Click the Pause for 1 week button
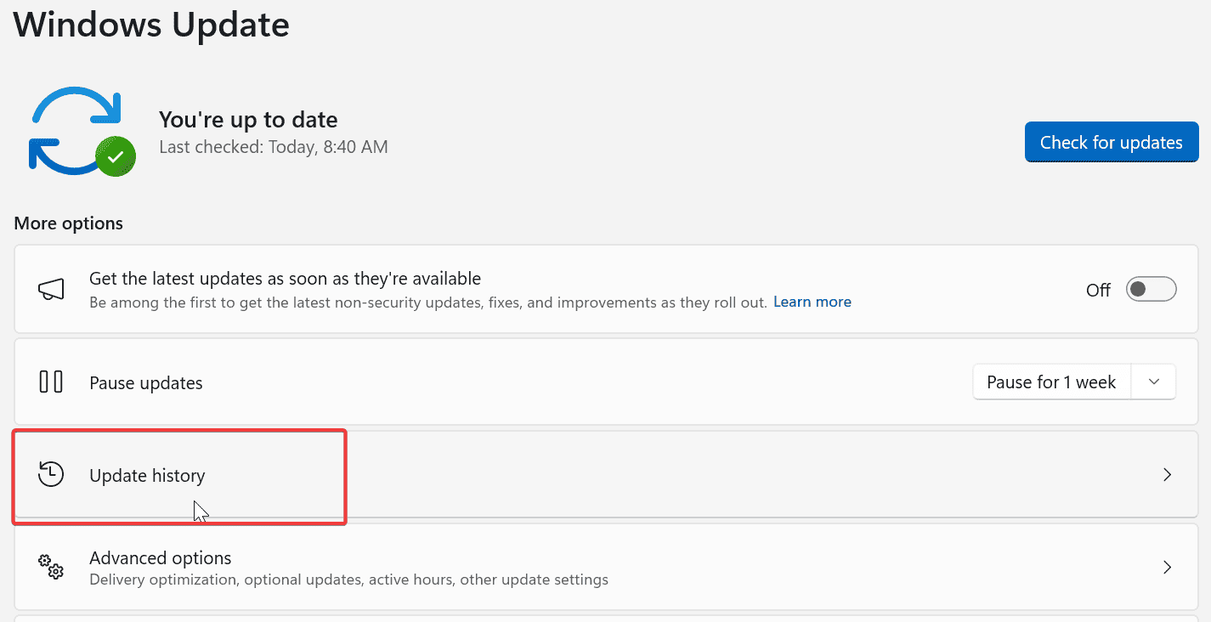This screenshot has height=622, width=1211. pos(1051,382)
